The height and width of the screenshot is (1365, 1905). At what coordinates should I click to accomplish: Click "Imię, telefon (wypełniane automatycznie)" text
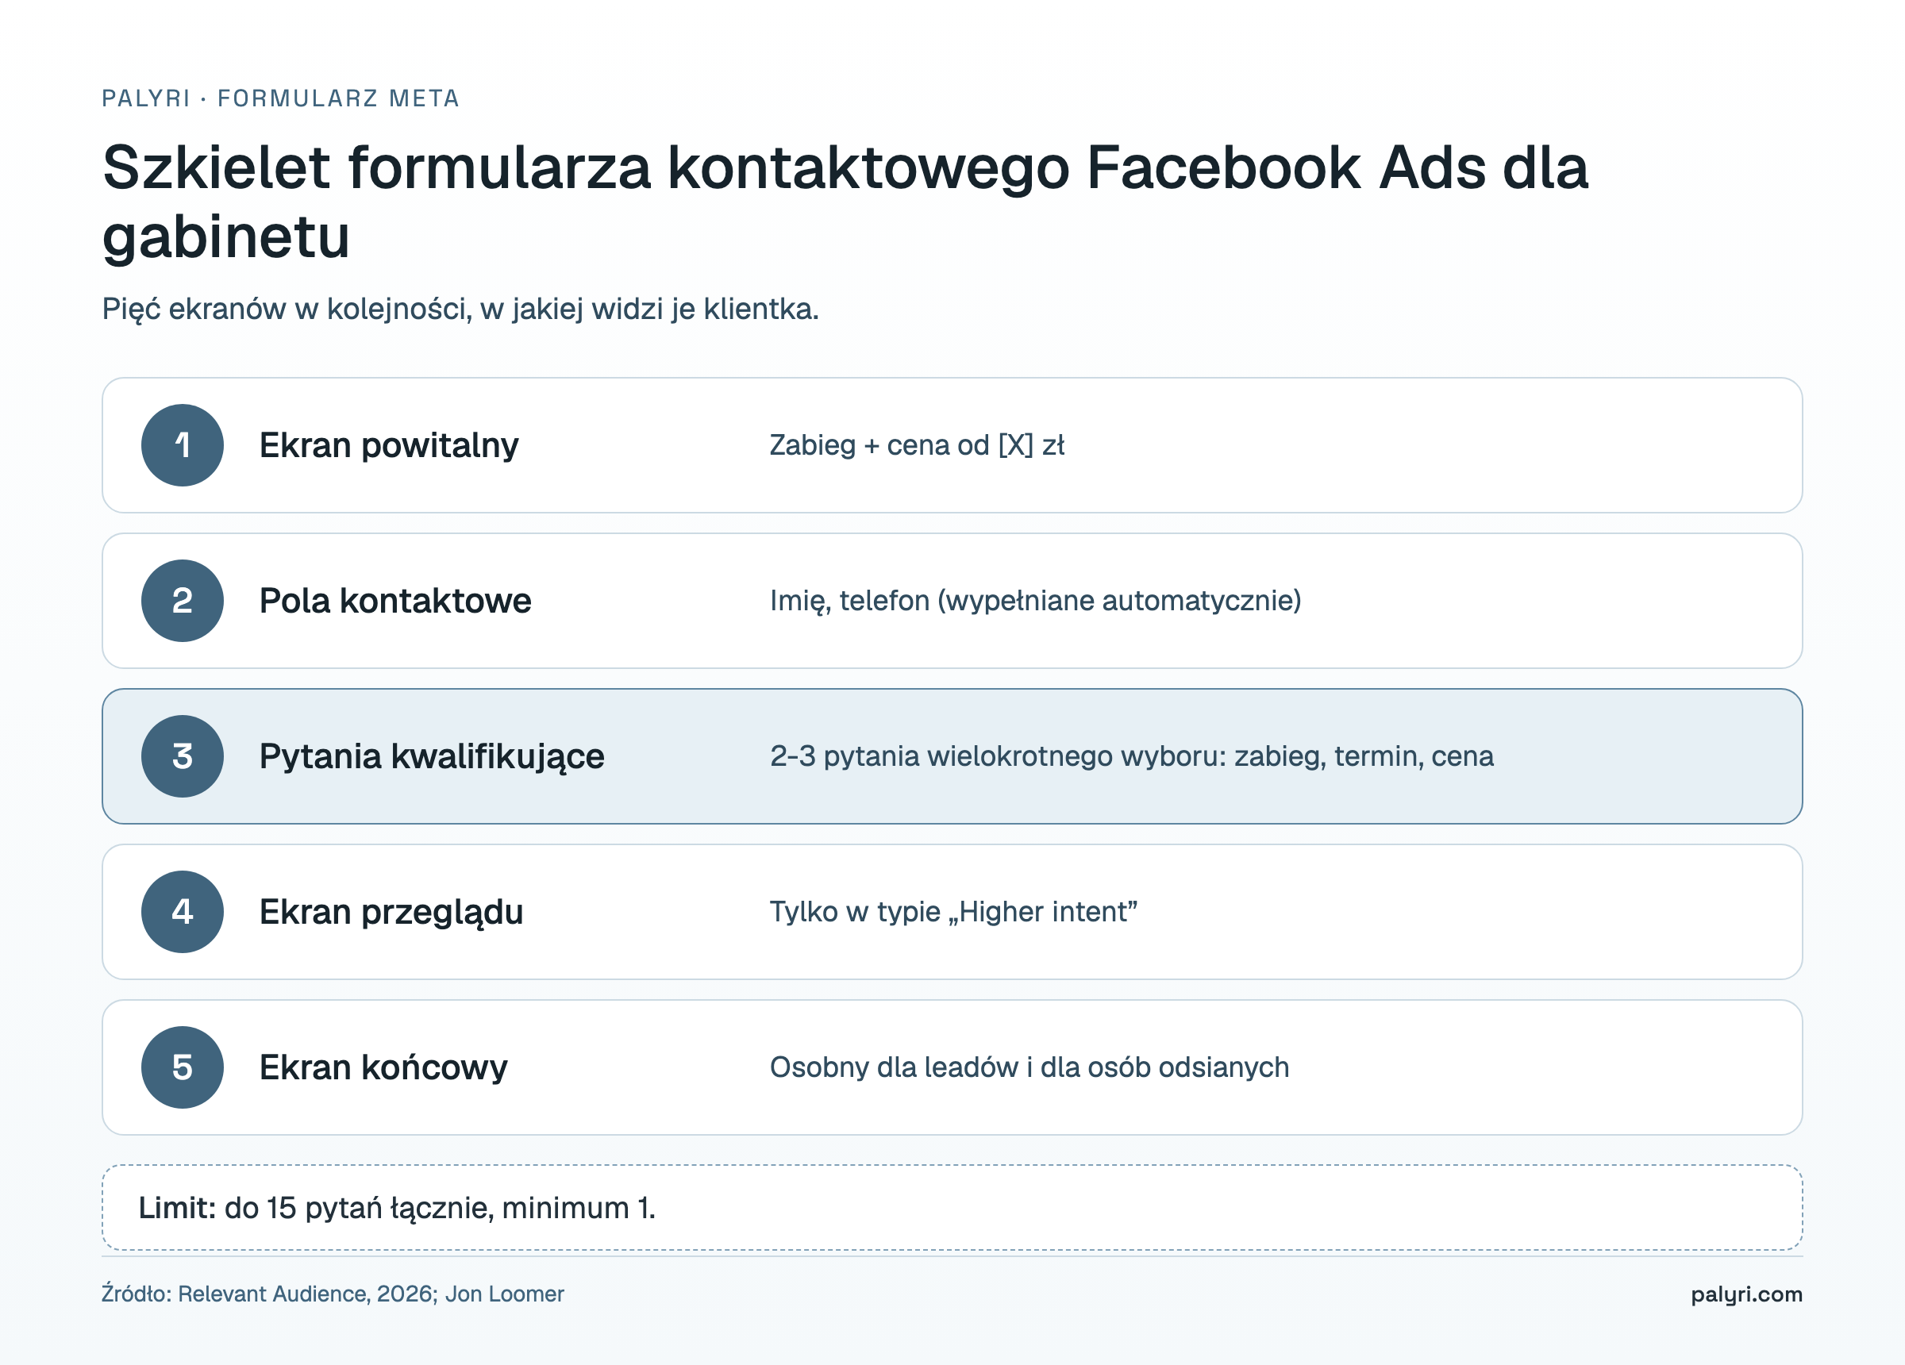pos(1035,601)
